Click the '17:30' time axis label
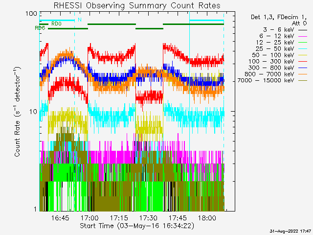Viewport: 313px width, 235px height. point(148,218)
